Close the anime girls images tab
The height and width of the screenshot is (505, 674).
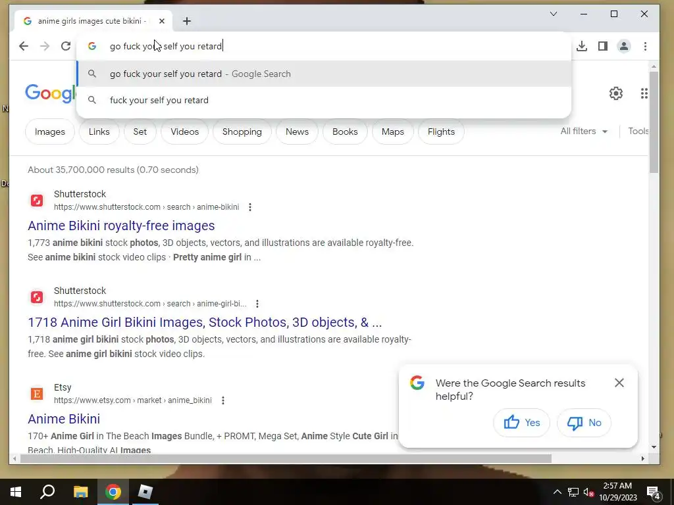(162, 21)
